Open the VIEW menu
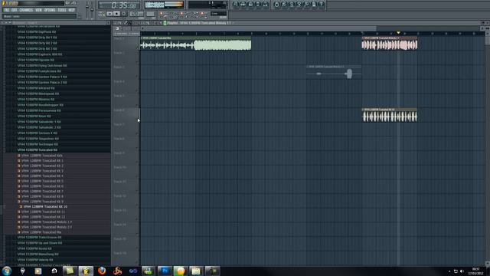Image resolution: width=490 pixels, height=276 pixels. pyautogui.click(x=38, y=10)
